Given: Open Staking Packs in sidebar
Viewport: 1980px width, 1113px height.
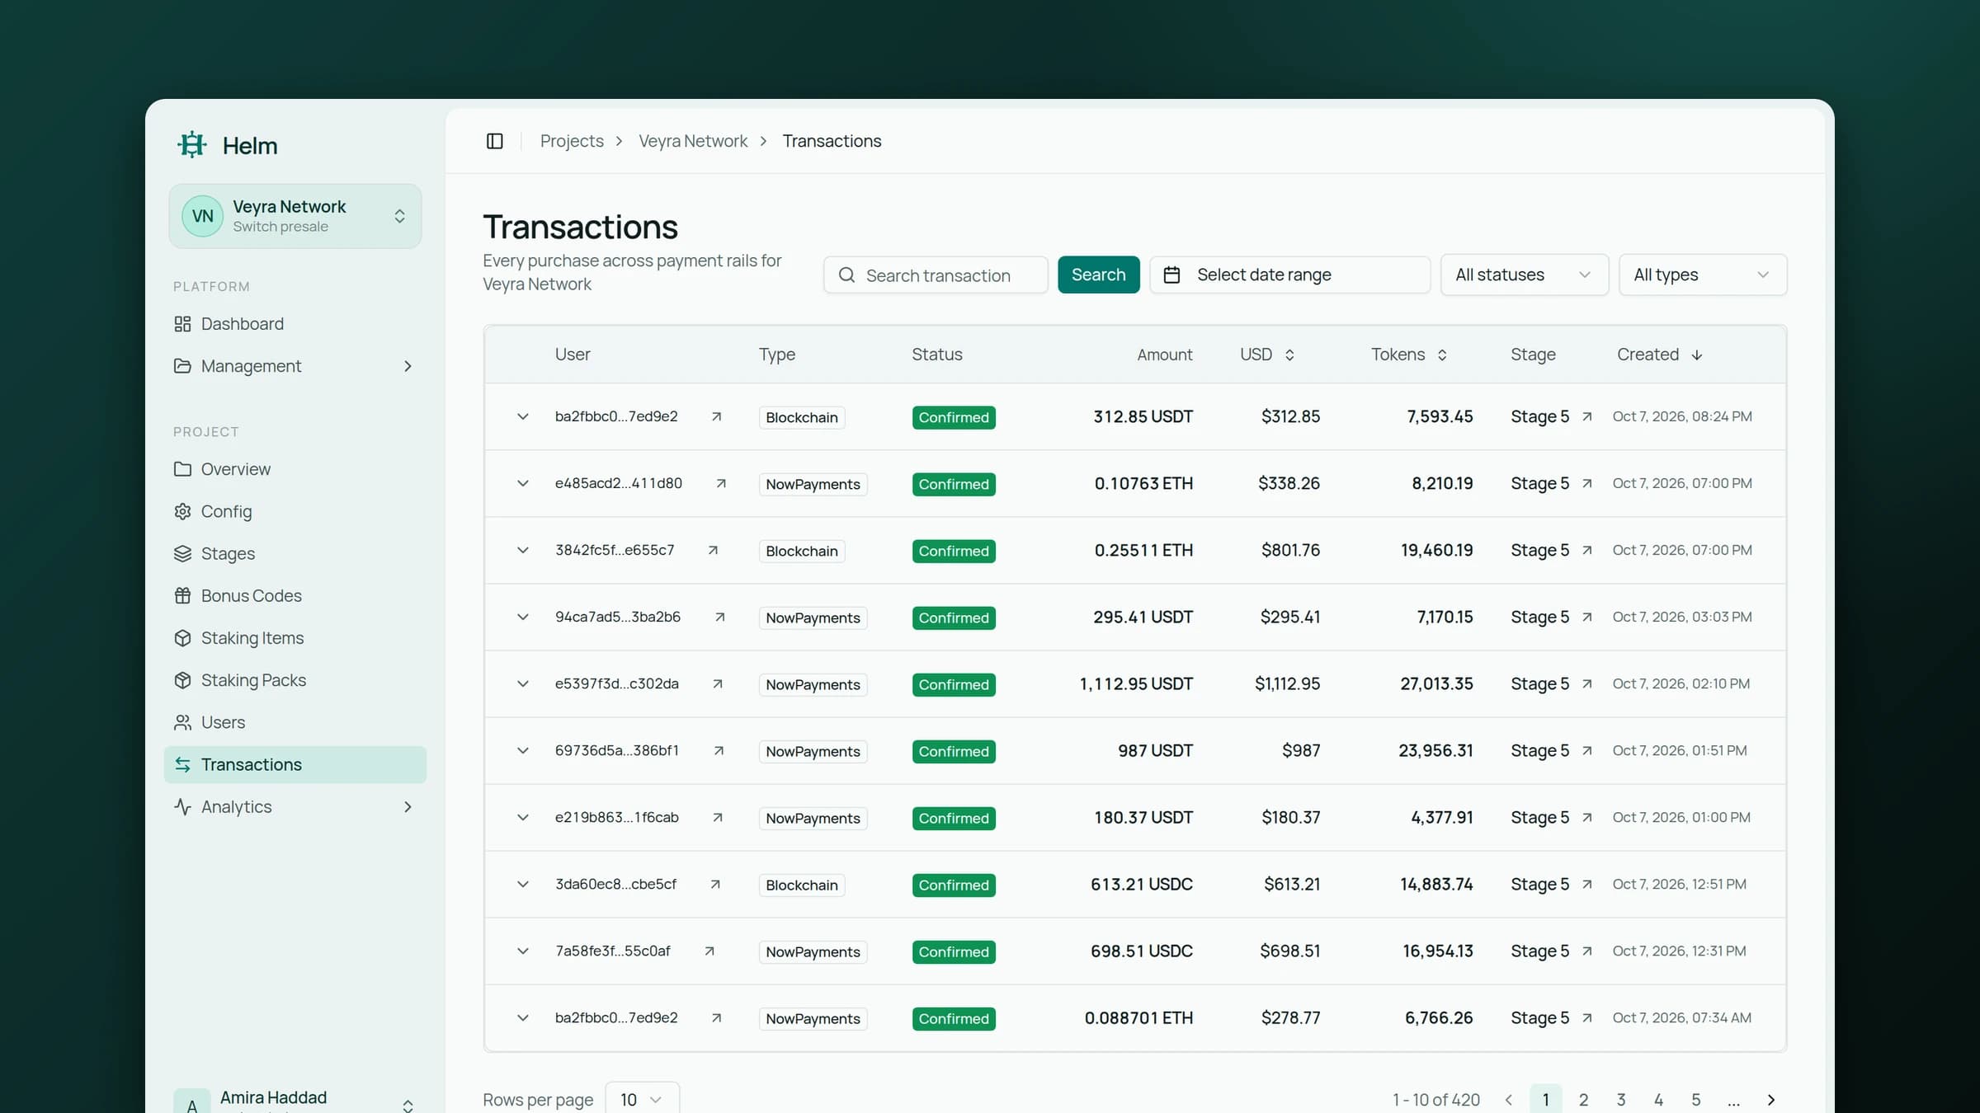Looking at the screenshot, I should 295,680.
